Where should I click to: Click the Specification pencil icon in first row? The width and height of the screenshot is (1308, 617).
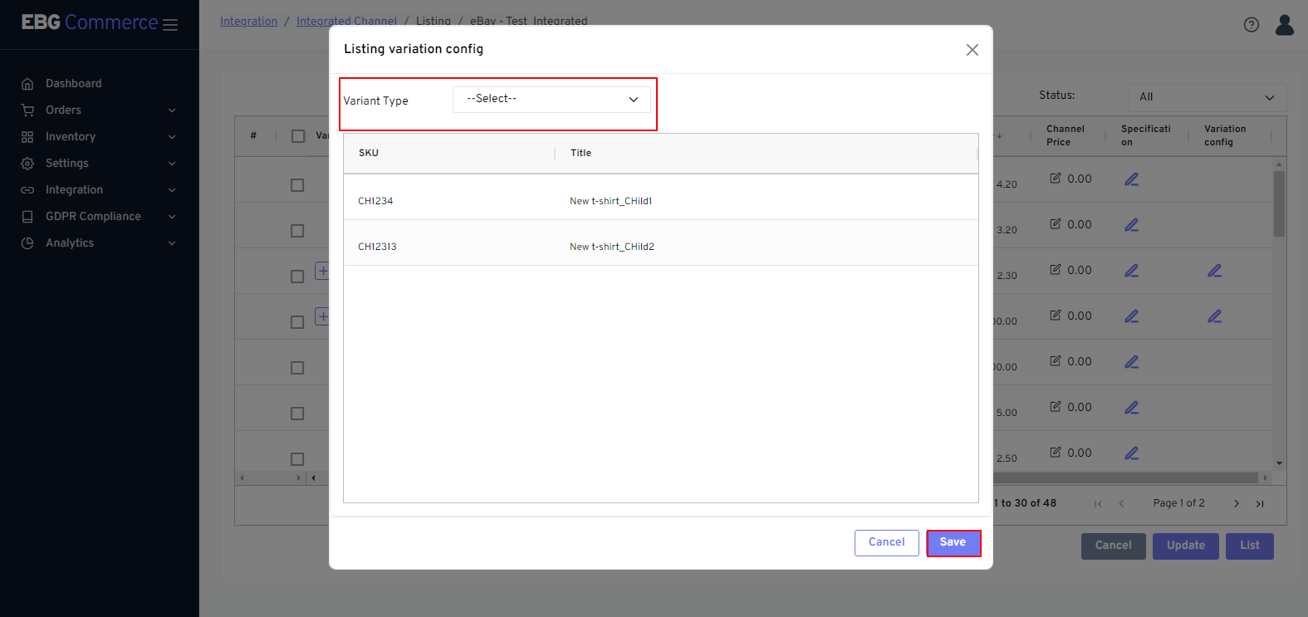pos(1131,179)
